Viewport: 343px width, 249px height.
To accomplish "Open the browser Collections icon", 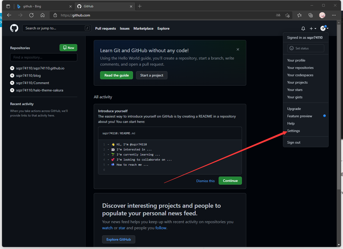I will 311,15.
